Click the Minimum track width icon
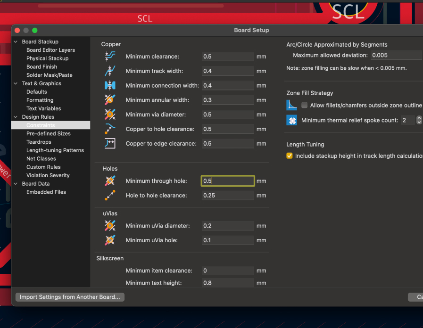This screenshot has height=328, width=423. [109, 71]
